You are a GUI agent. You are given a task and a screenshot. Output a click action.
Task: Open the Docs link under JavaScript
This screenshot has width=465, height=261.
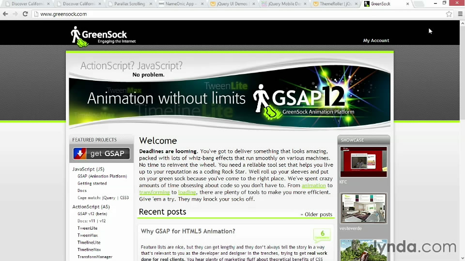click(x=82, y=190)
